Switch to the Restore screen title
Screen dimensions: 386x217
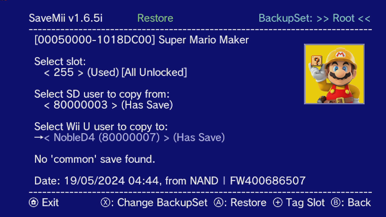coord(155,18)
